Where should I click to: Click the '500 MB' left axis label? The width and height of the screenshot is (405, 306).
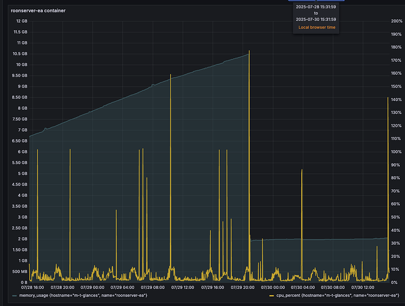(x=20, y=272)
